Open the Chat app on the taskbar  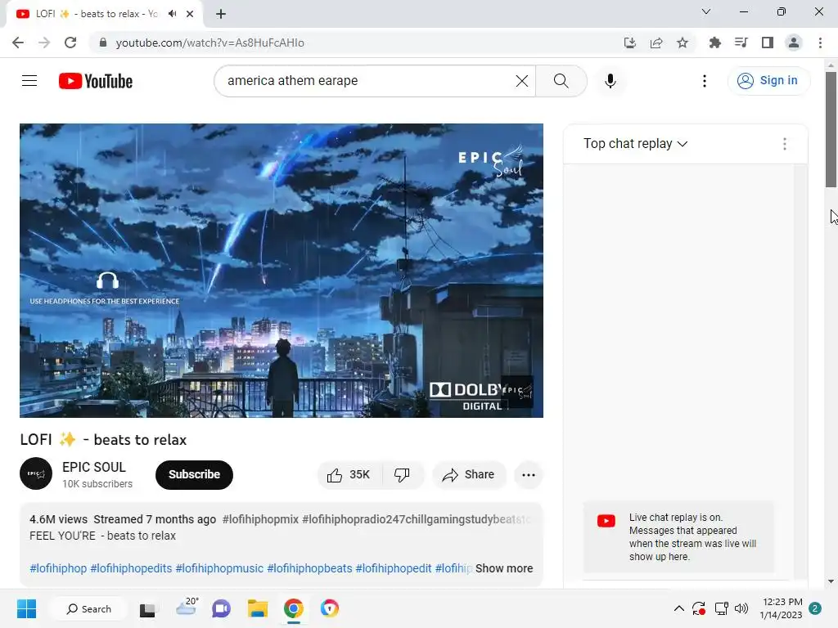pos(221,608)
